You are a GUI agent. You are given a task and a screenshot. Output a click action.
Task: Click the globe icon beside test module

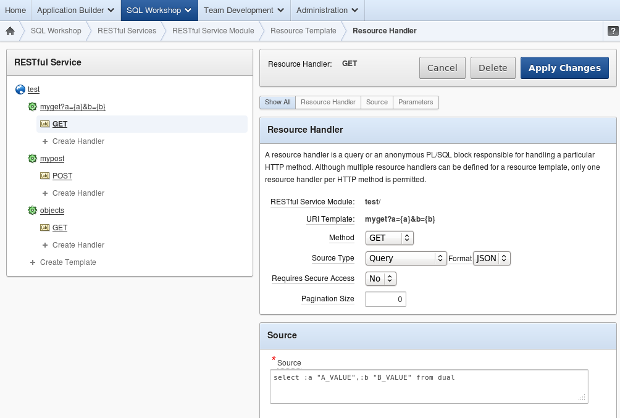20,90
